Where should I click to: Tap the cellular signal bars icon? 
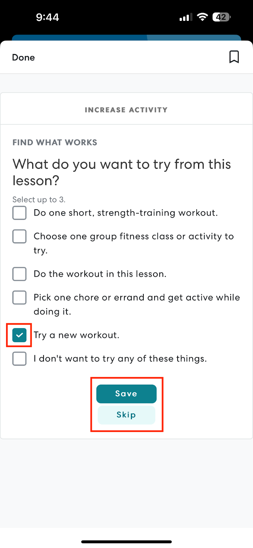(186, 17)
